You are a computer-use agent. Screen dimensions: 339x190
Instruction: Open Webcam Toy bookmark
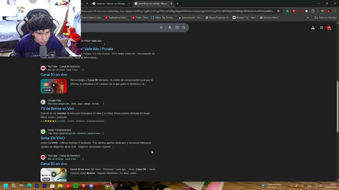coord(245,18)
